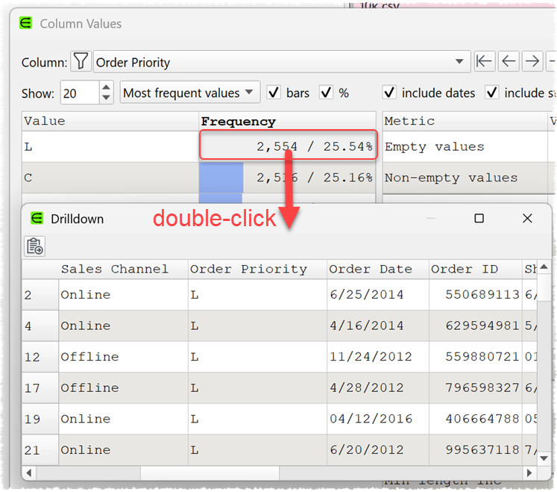The width and height of the screenshot is (557, 492).
Task: Select the Non-empty values metric row
Action: pyautogui.click(x=465, y=178)
